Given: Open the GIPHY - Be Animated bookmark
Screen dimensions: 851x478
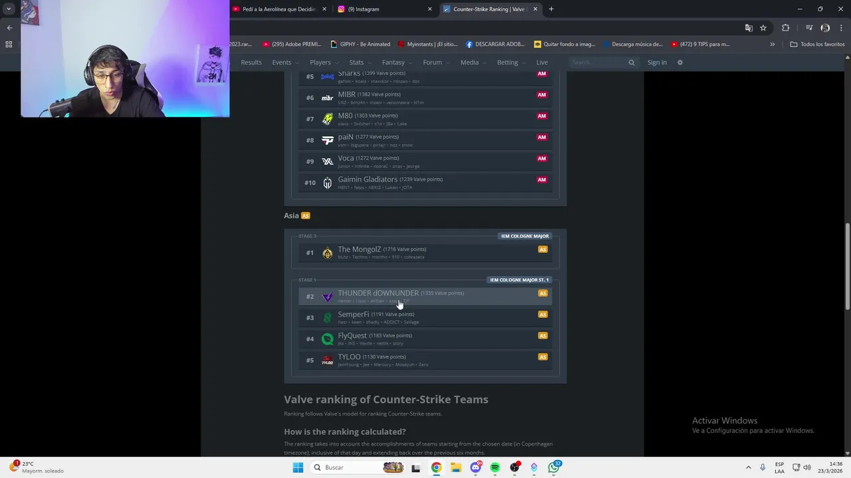Looking at the screenshot, I should coord(360,44).
